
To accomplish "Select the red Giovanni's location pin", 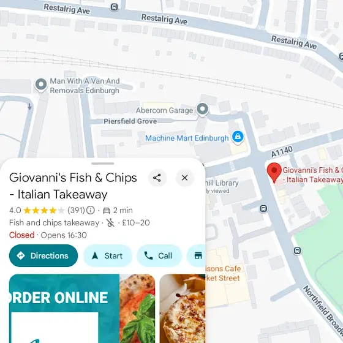I will coord(274,172).
